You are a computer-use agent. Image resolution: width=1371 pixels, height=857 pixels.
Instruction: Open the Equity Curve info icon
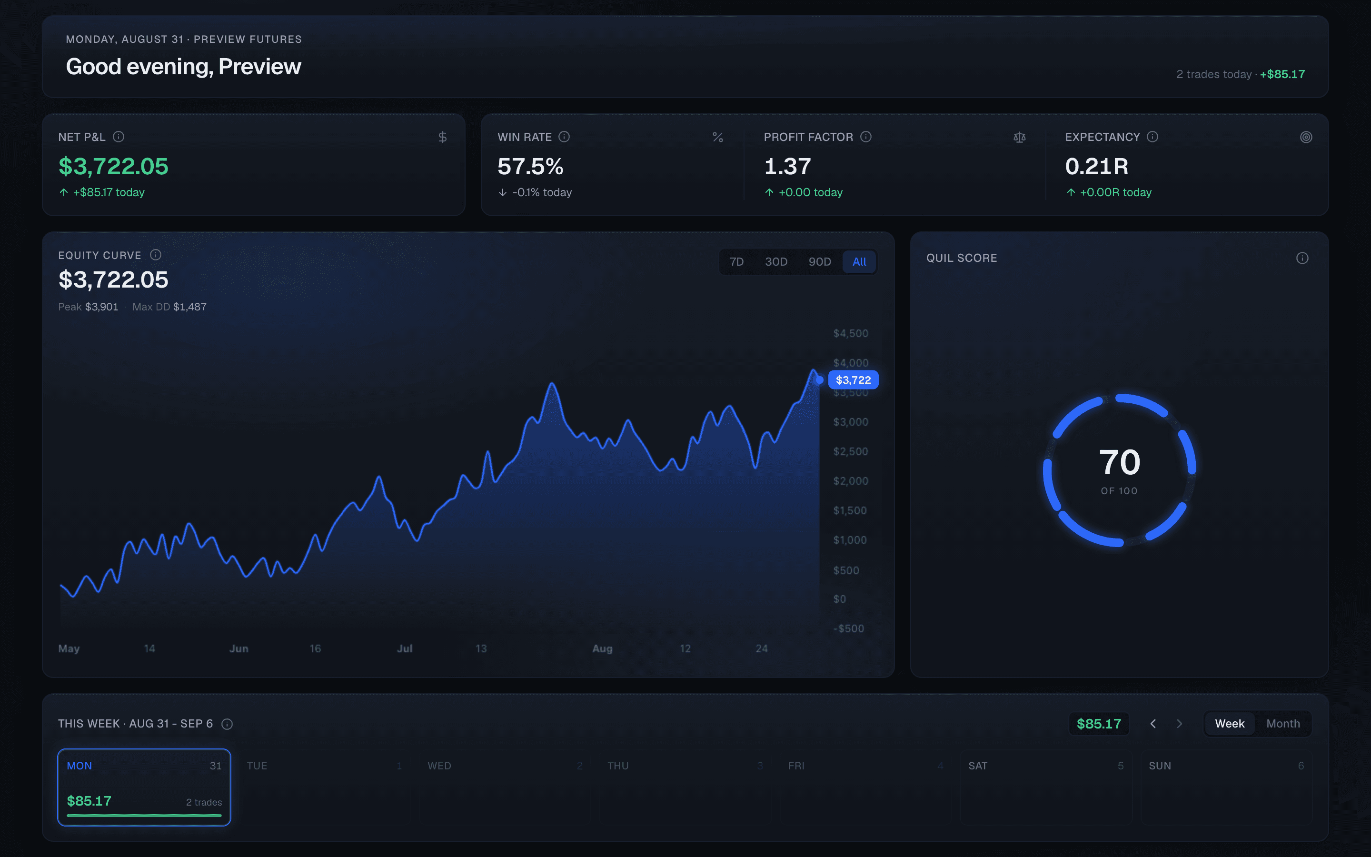coord(155,255)
